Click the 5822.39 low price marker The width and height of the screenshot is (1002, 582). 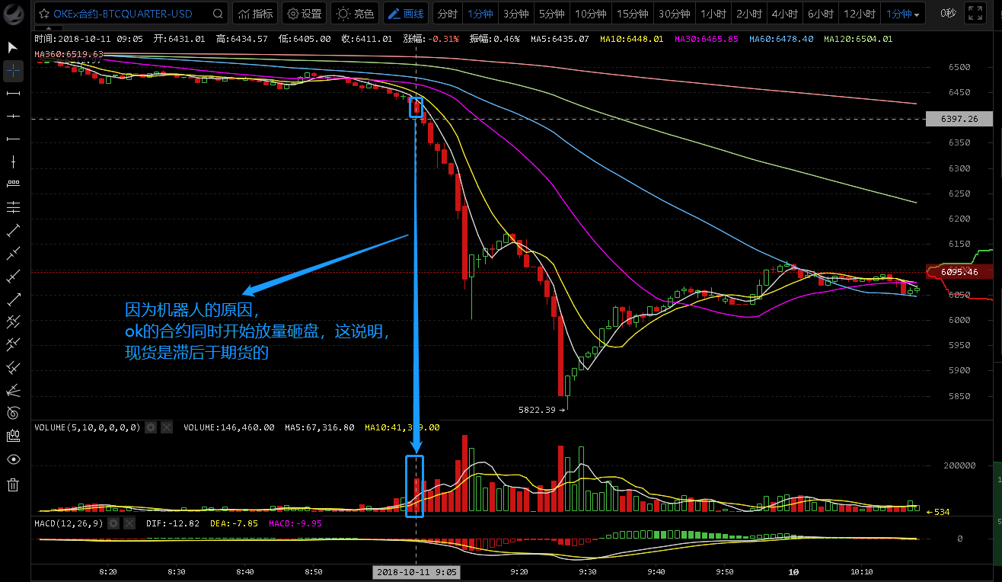[x=541, y=409]
